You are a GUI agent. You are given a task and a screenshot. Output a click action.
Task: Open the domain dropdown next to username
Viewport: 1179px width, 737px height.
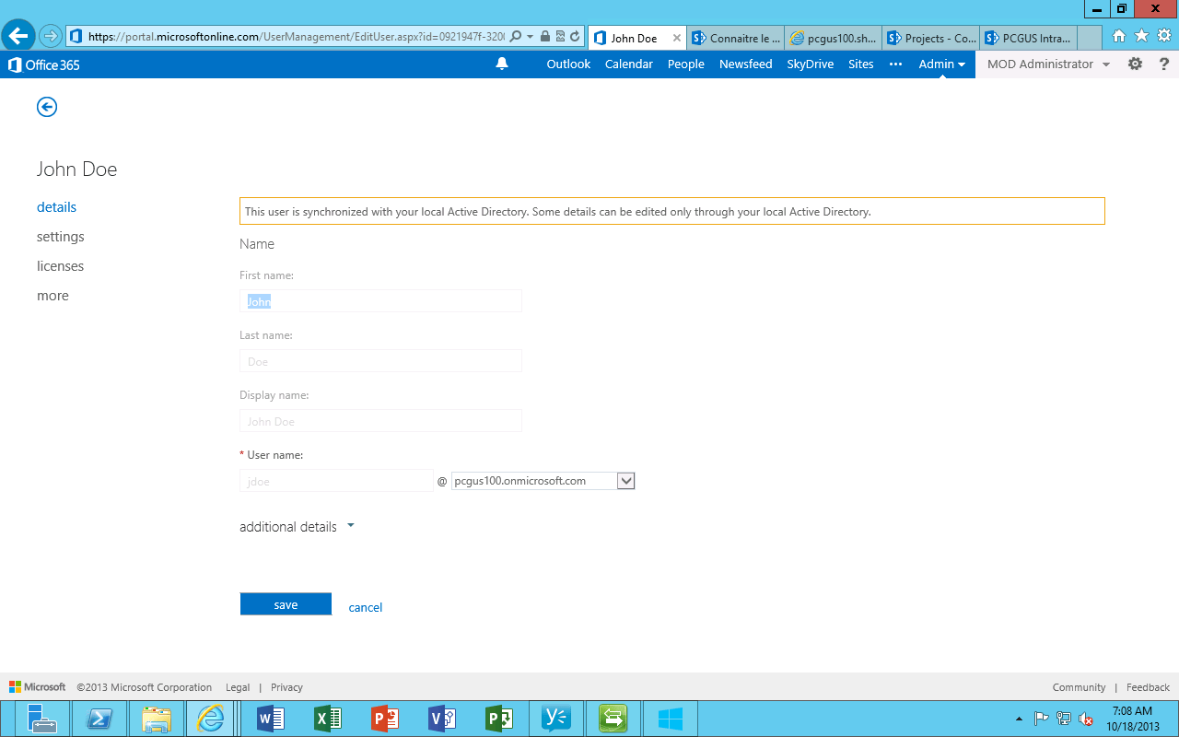[x=625, y=480]
